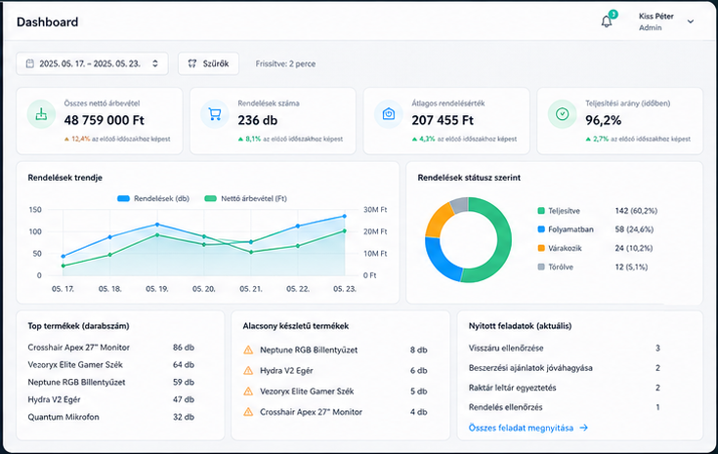This screenshot has height=454, width=718.
Task: Select the green Teljesítve legend swatch
Action: click(x=541, y=211)
